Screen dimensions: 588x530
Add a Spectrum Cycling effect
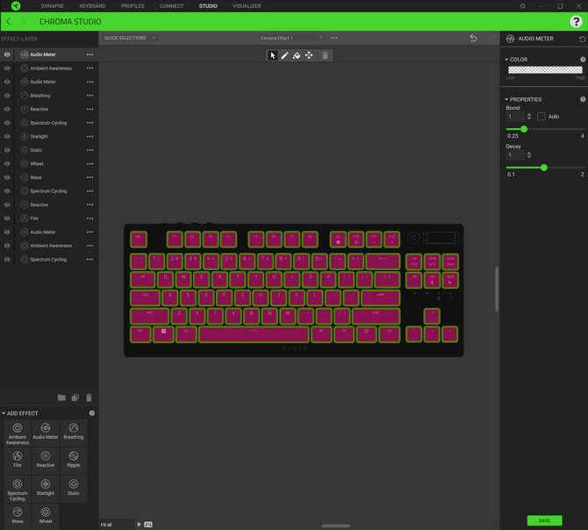coord(18,489)
